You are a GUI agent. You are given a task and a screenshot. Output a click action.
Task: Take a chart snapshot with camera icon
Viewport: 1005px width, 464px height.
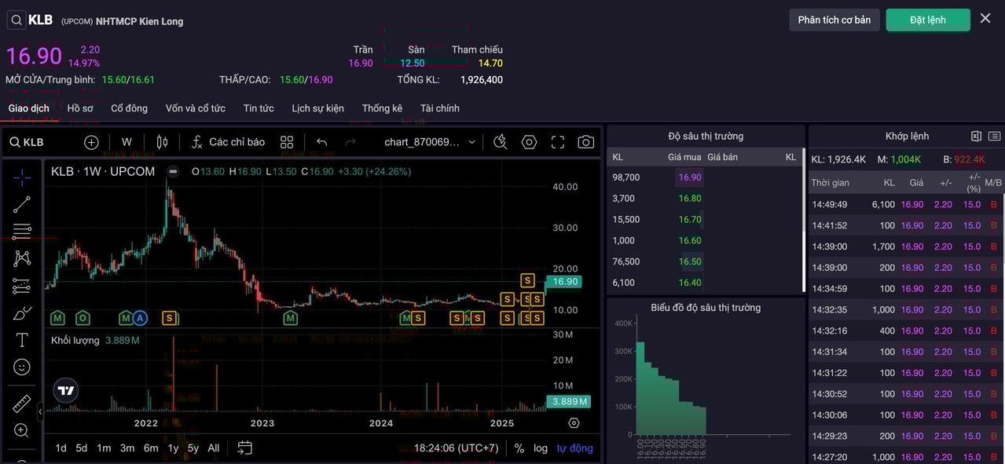pyautogui.click(x=585, y=142)
